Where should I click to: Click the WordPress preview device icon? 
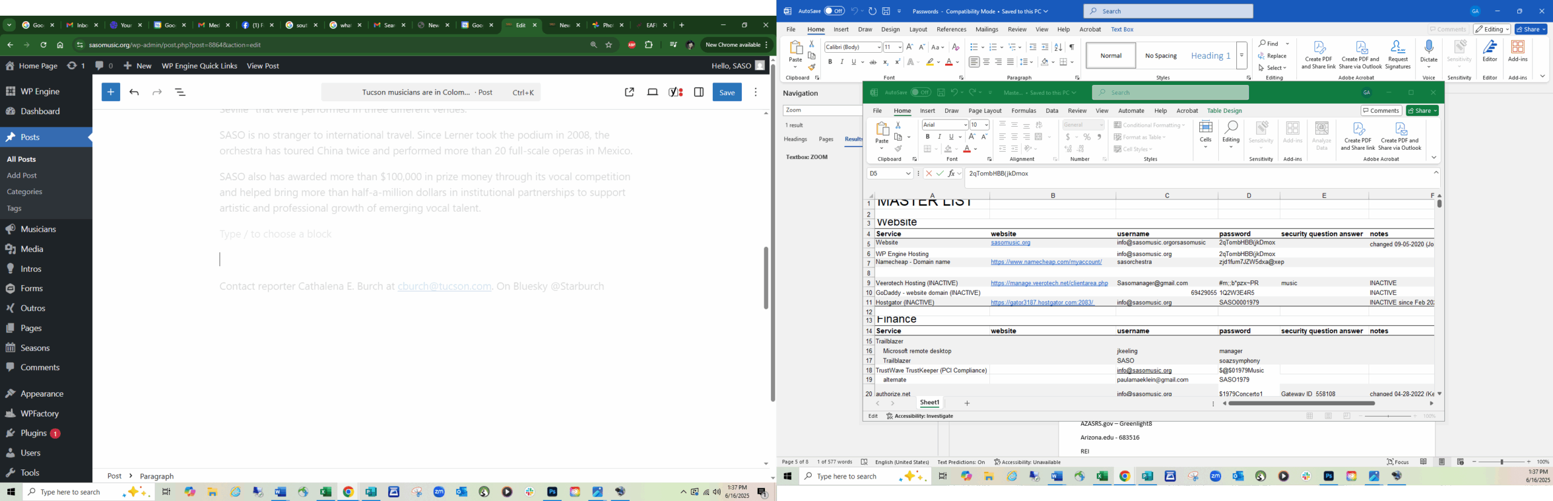(x=653, y=92)
